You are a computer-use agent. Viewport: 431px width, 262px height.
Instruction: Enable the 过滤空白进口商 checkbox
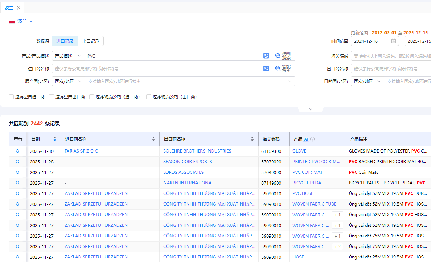click(11, 96)
